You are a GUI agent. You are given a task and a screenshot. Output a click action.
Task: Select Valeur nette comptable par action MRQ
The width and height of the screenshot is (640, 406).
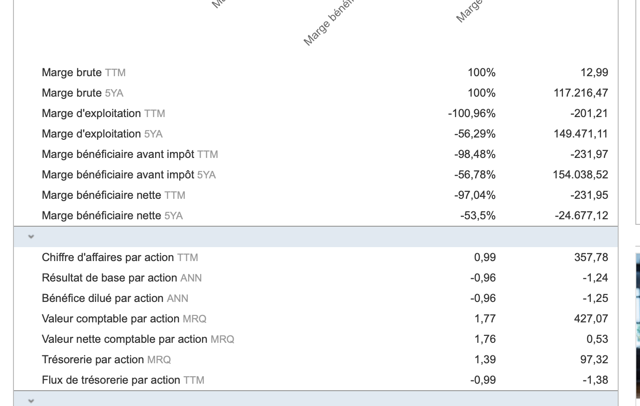pos(138,339)
